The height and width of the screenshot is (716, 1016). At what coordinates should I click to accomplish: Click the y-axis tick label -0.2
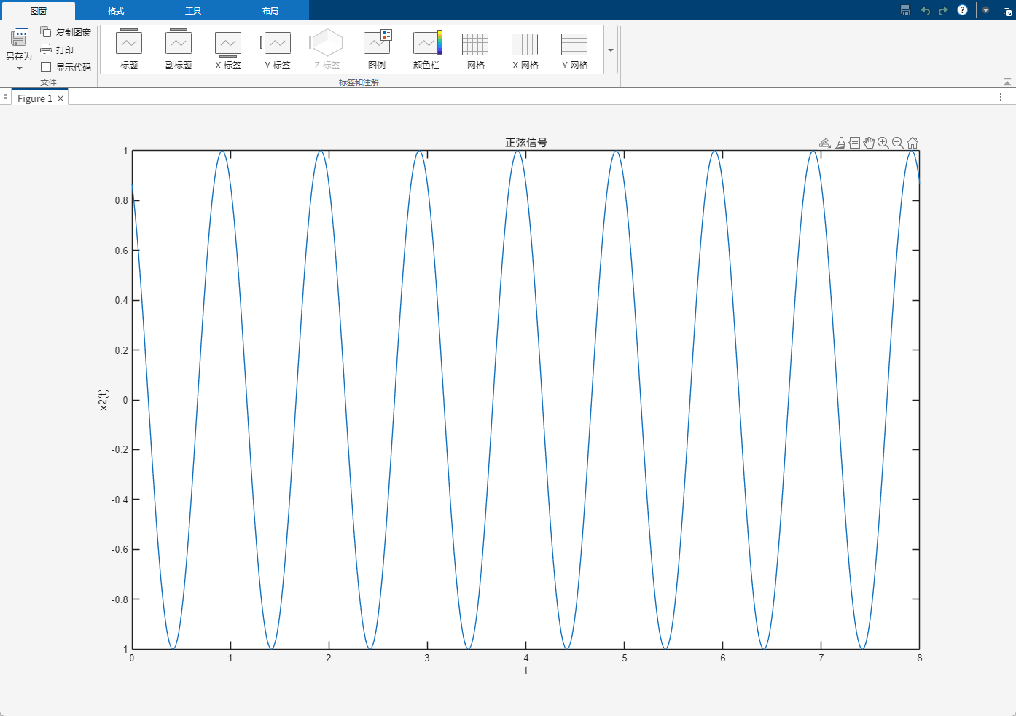(120, 449)
